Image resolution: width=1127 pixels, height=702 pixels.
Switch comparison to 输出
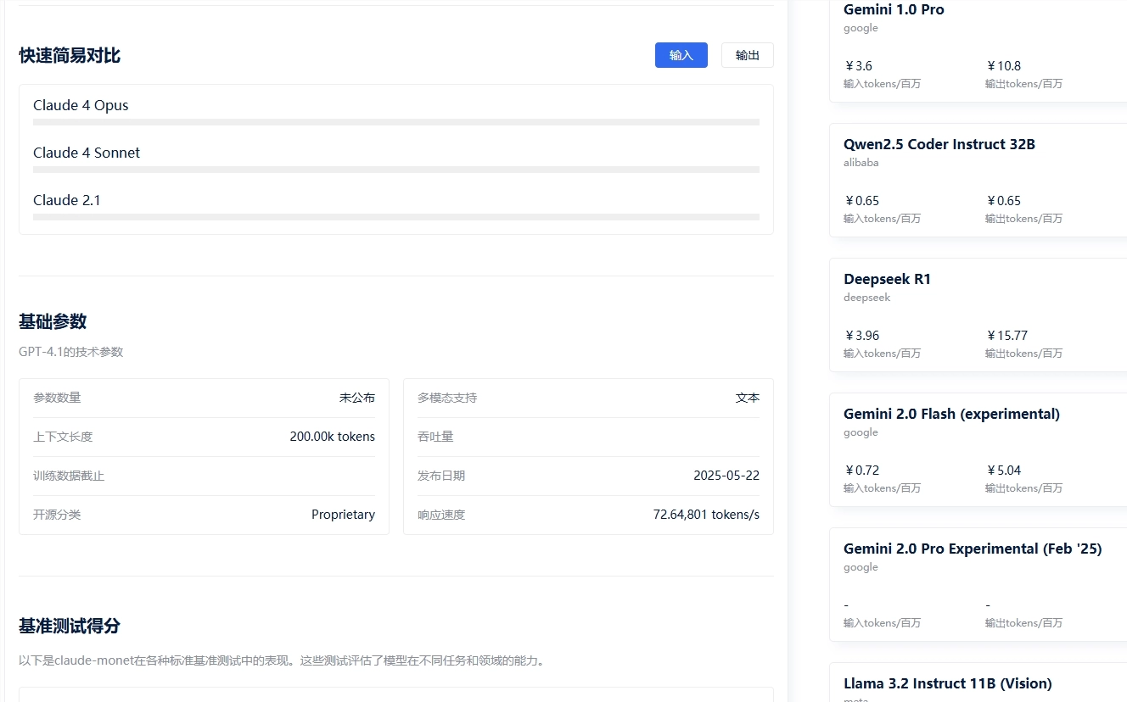(x=747, y=55)
